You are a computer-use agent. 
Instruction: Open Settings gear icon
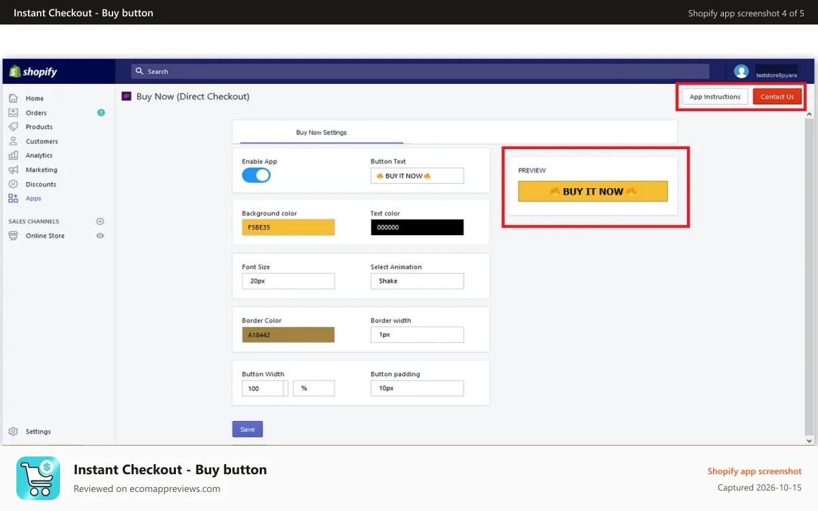[13, 431]
